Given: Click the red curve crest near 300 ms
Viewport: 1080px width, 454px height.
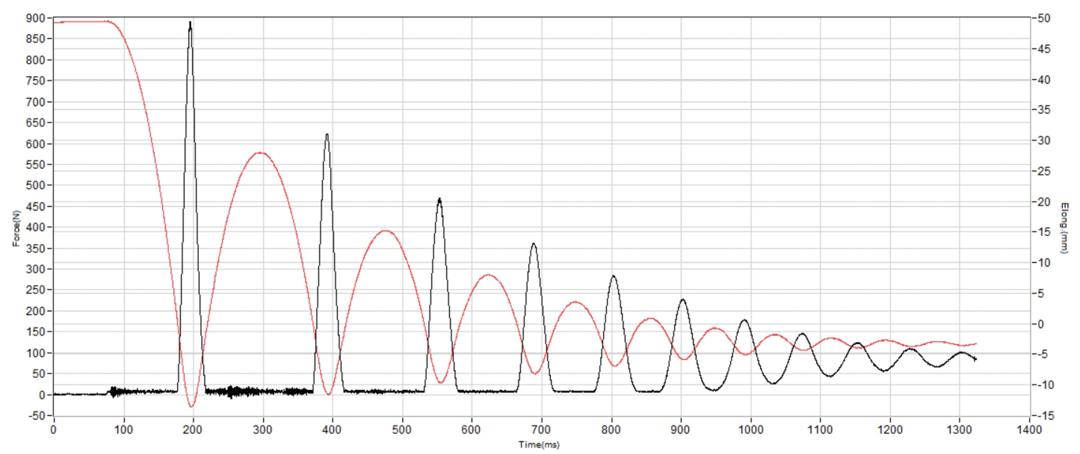Looking at the screenshot, I should (260, 153).
